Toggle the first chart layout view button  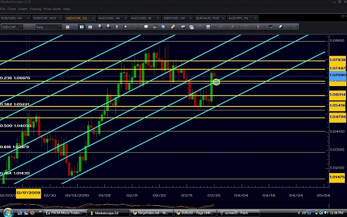point(82,27)
